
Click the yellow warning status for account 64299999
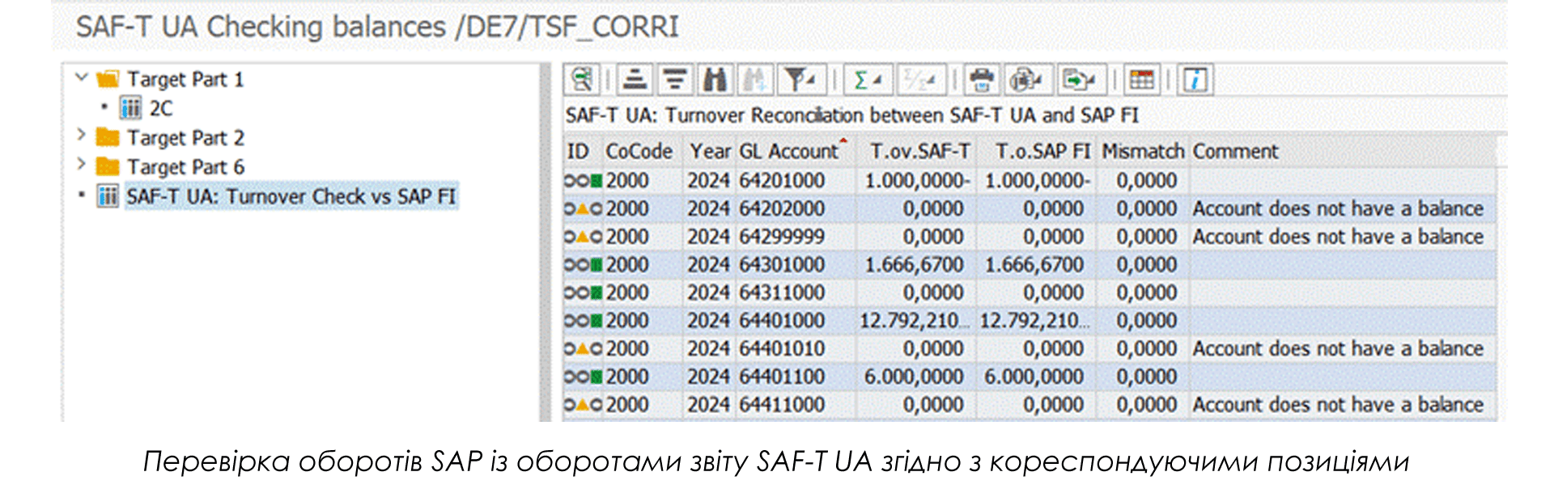tap(583, 237)
